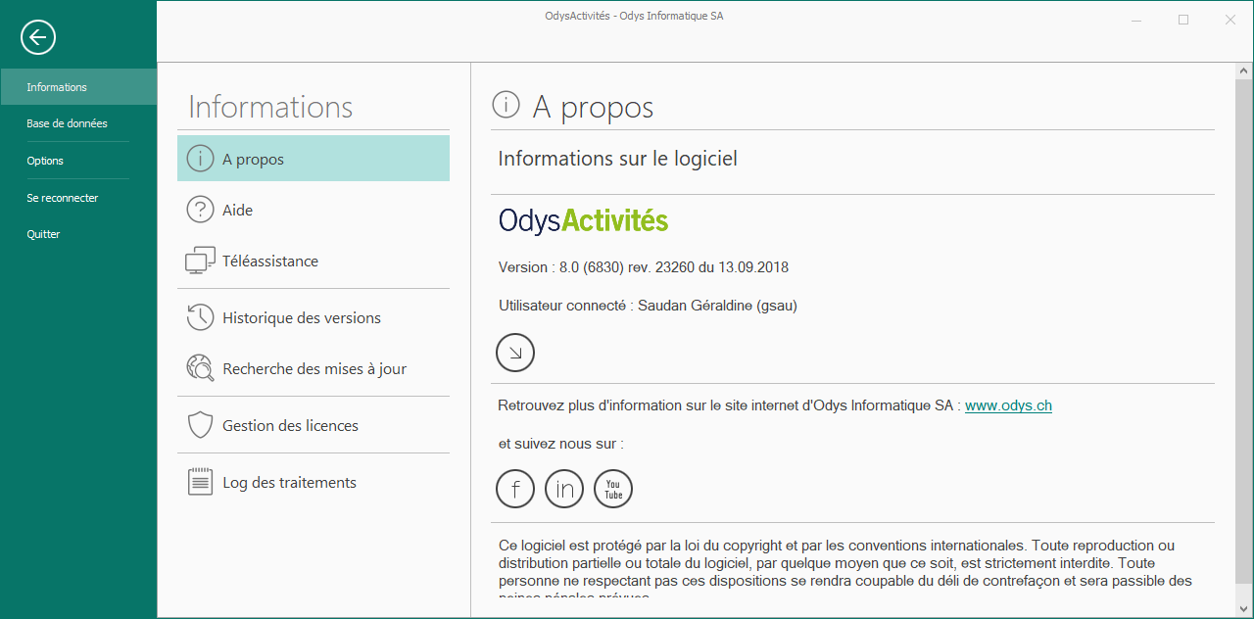This screenshot has height=619, width=1254.
Task: Open the YouTube circle icon
Action: coord(613,489)
